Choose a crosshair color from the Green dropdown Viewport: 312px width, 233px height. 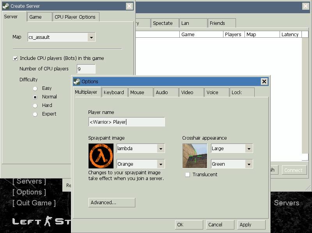(250, 164)
